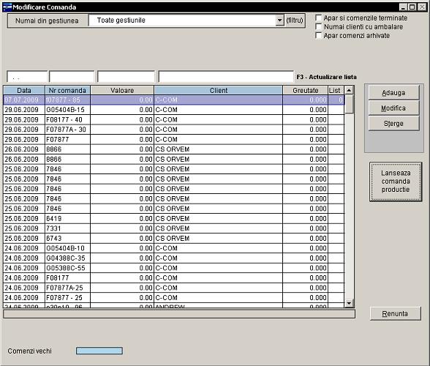Click the Toate gestiunile combo box

(186, 20)
